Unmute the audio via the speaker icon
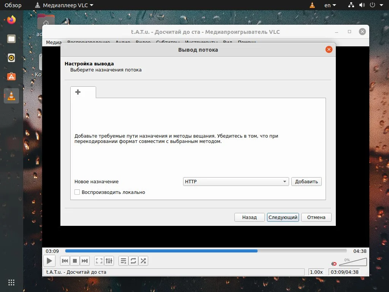 pos(334,263)
